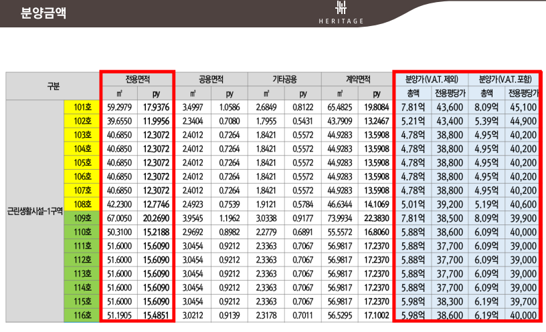This screenshot has height=332, width=546.
Task: Click 5.88억 in the 112호 row
Action: (x=413, y=260)
